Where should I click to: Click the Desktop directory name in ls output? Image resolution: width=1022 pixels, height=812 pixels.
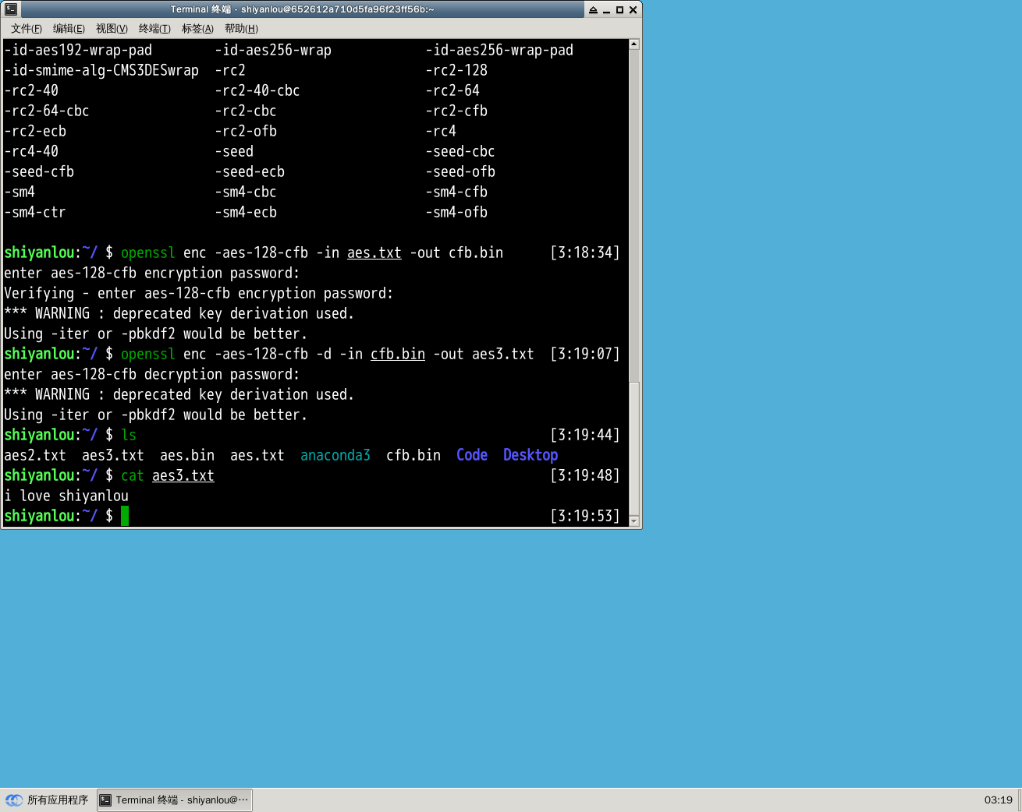coord(530,455)
